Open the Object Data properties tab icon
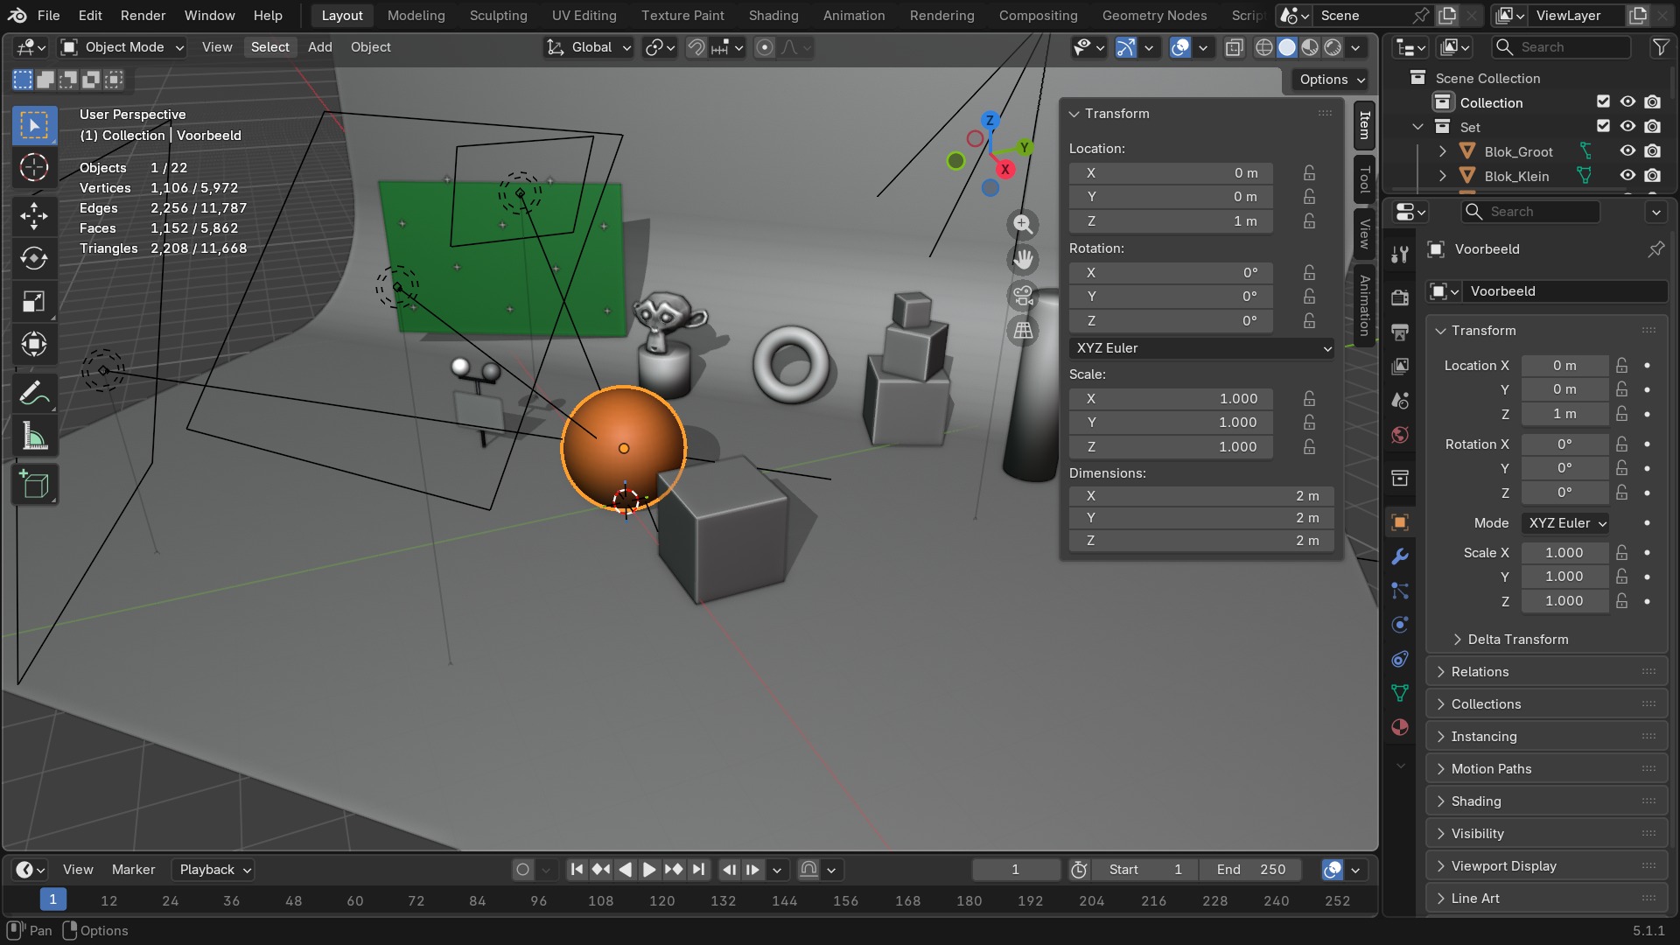This screenshot has width=1680, height=945. pos(1400,693)
